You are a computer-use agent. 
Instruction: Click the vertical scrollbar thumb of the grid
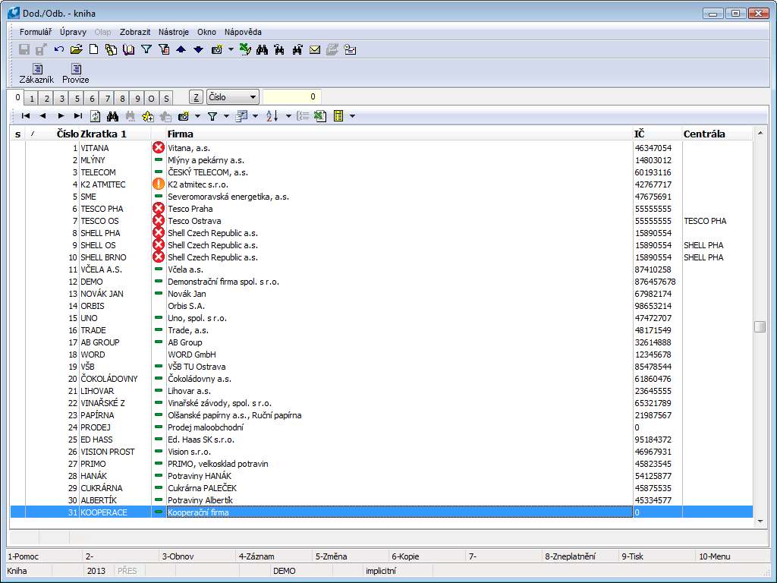760,326
